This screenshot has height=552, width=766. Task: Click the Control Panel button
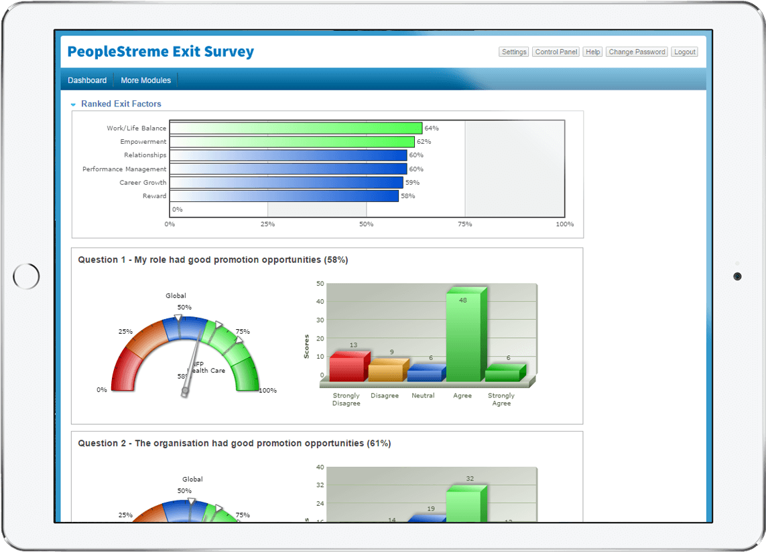tap(556, 52)
